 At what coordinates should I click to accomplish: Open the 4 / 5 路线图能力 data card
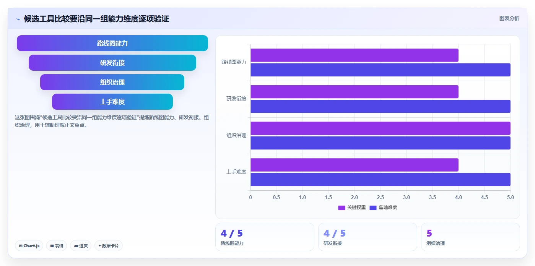[265, 237]
